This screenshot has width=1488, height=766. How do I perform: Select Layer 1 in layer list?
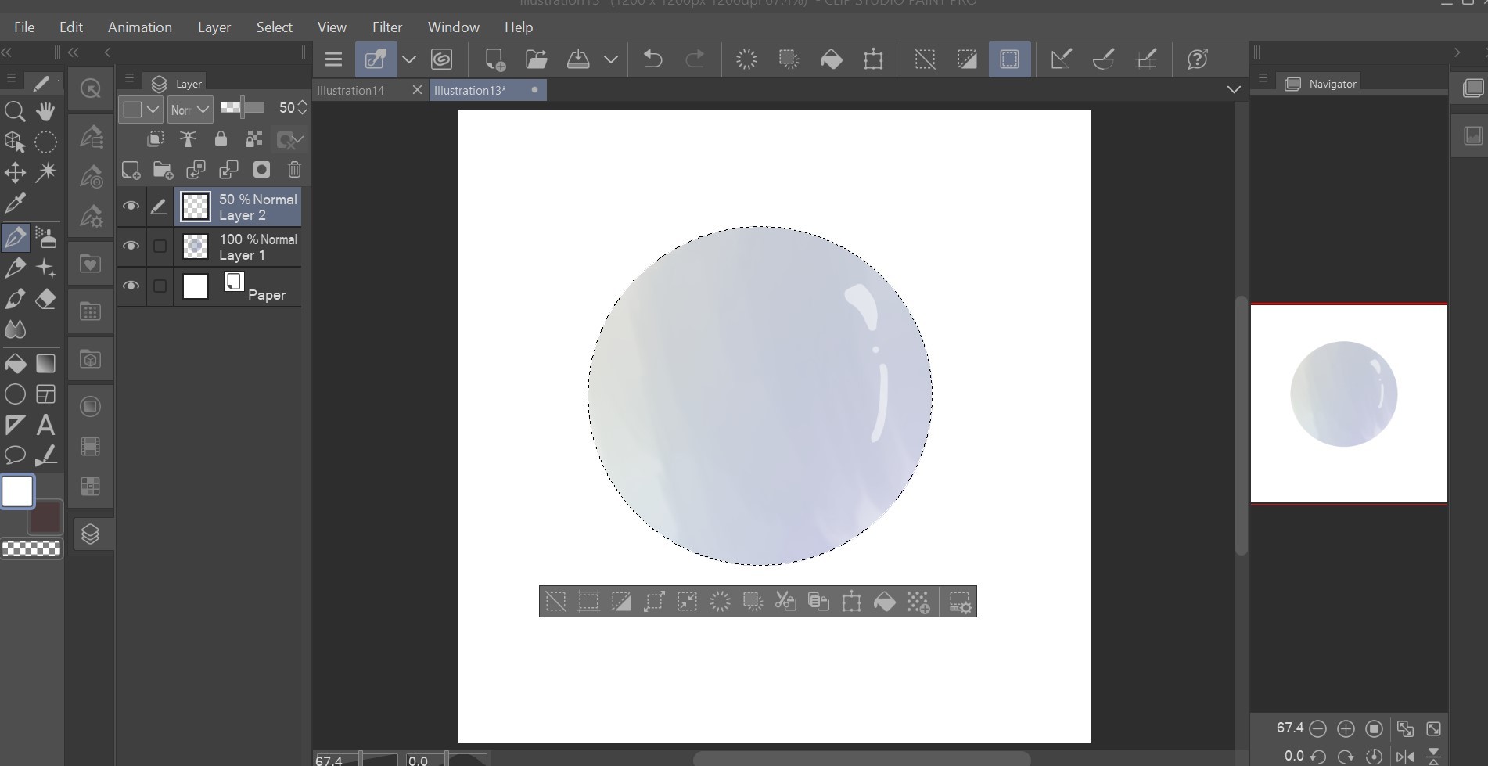coord(257,247)
